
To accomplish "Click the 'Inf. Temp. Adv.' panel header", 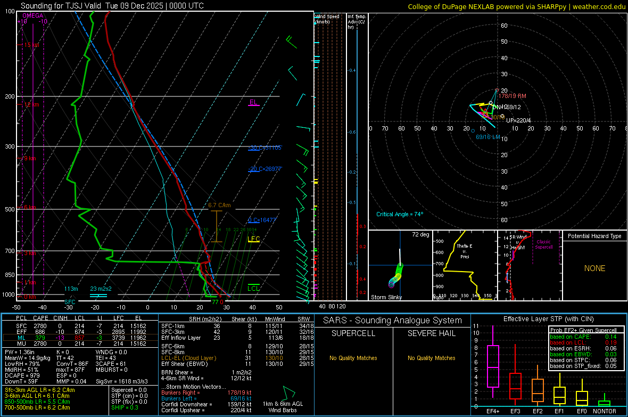I will (357, 22).
